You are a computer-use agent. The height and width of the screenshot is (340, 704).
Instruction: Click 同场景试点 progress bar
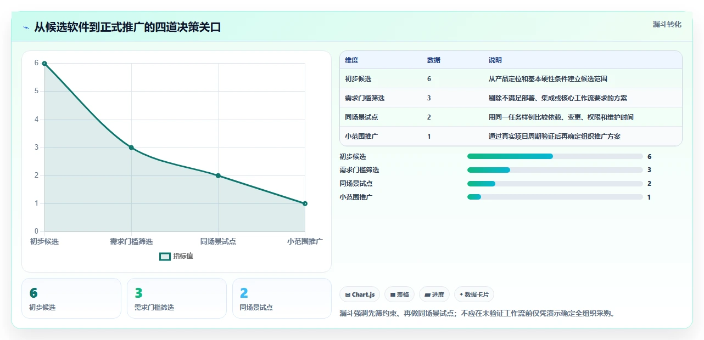tap(555, 184)
